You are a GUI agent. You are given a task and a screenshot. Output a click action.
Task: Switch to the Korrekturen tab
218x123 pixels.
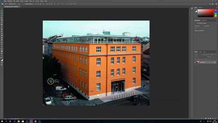pos(204,20)
